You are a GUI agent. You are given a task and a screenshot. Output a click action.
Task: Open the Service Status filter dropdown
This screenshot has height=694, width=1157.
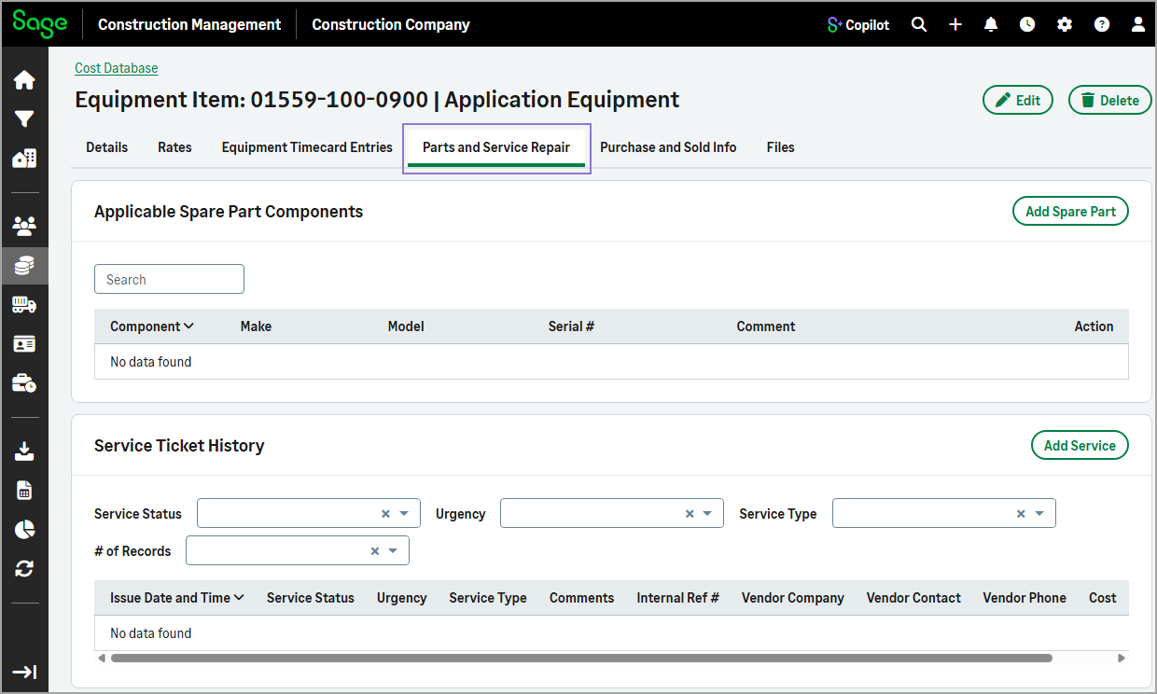pos(309,513)
